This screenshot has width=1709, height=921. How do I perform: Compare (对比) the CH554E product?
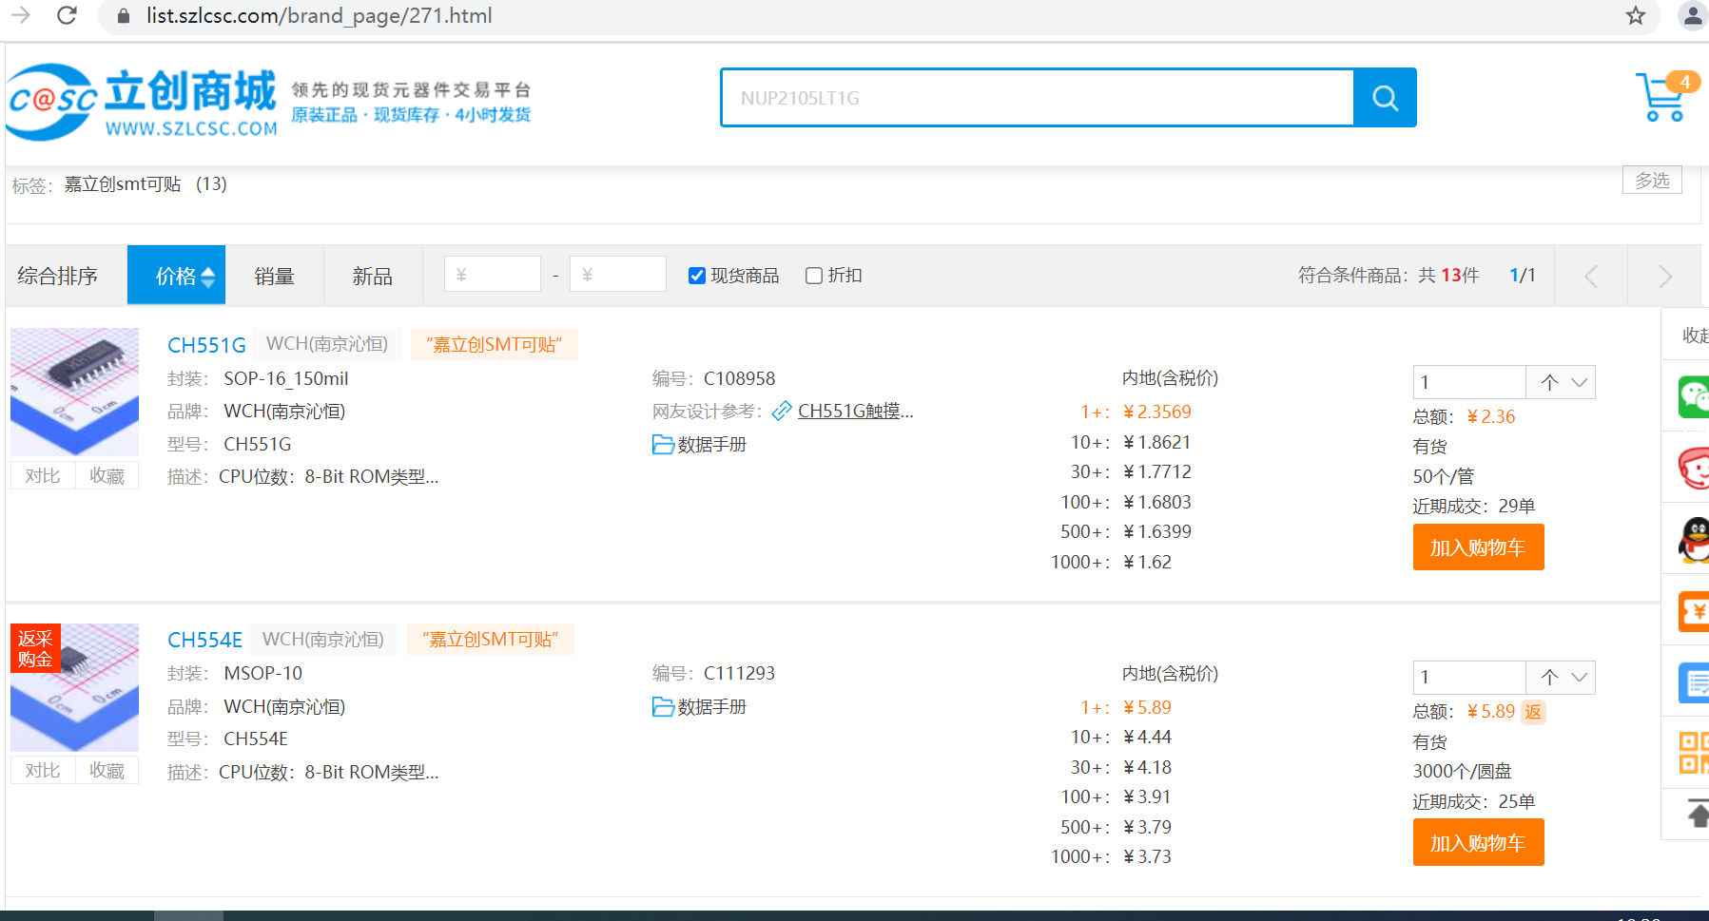[x=43, y=770]
